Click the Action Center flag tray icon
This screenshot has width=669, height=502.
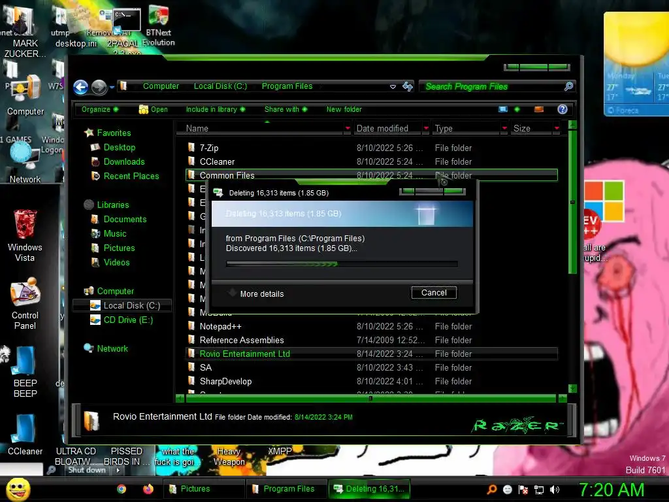523,490
